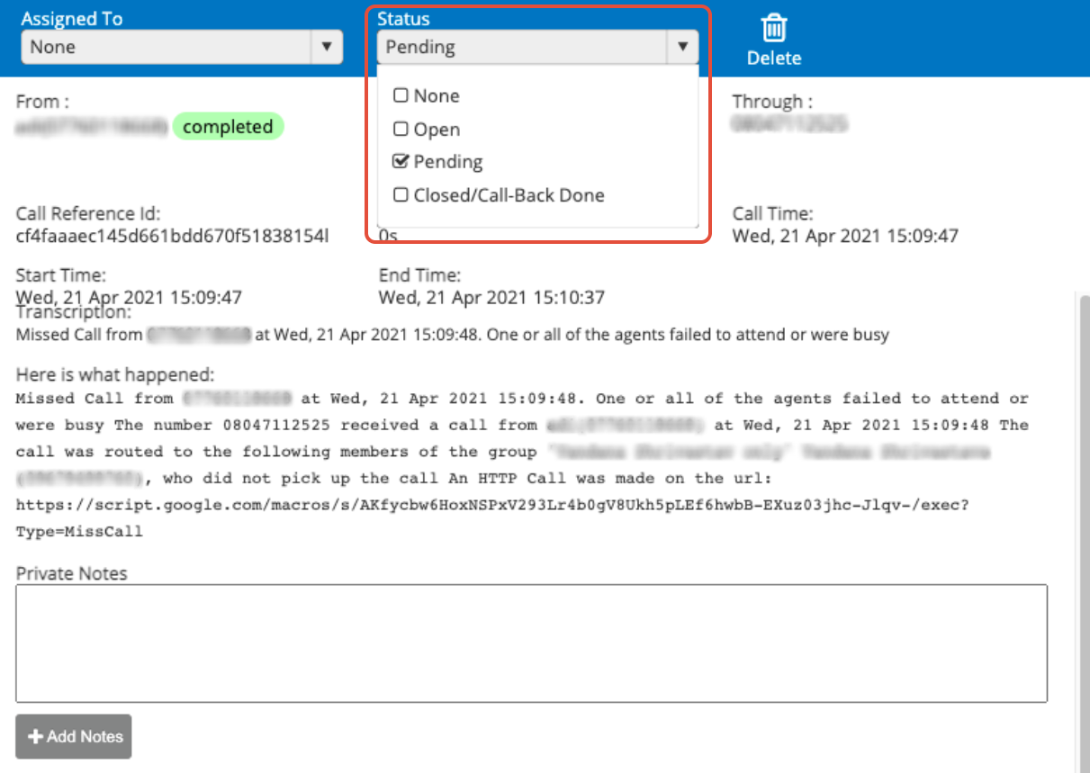Click the date under Call Time

coord(845,237)
